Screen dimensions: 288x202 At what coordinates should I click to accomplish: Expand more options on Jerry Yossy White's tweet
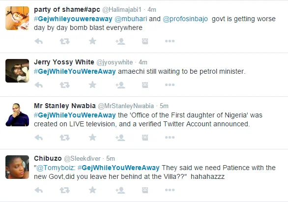point(170,85)
